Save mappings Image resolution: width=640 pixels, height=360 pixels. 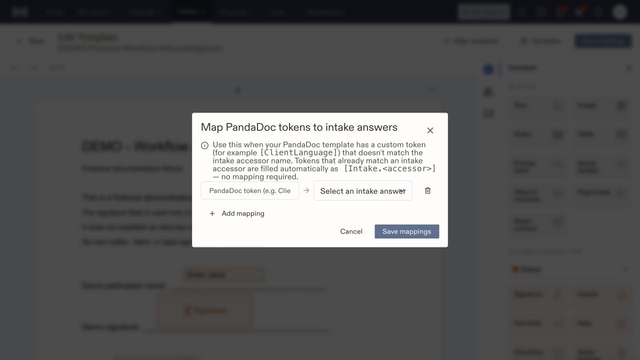tap(406, 231)
